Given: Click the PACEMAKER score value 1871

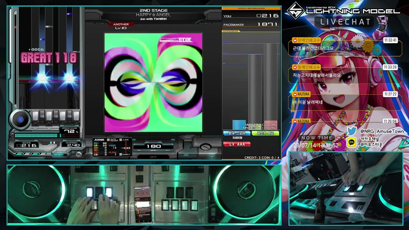Looking at the screenshot, I should [x=268, y=25].
